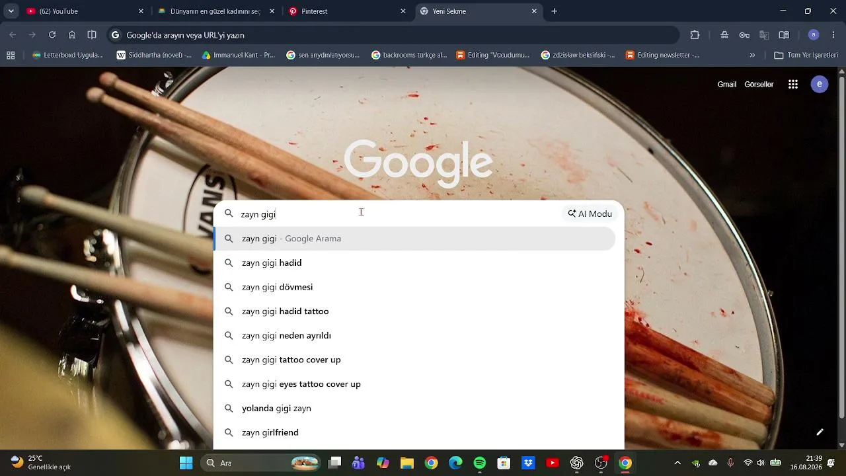Select the 'zayn gigi hadid tattoo' suggestion
Image resolution: width=846 pixels, height=476 pixels.
point(415,311)
